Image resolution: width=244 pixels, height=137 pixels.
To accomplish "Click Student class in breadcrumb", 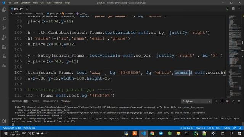I will (x=69, y=14).
